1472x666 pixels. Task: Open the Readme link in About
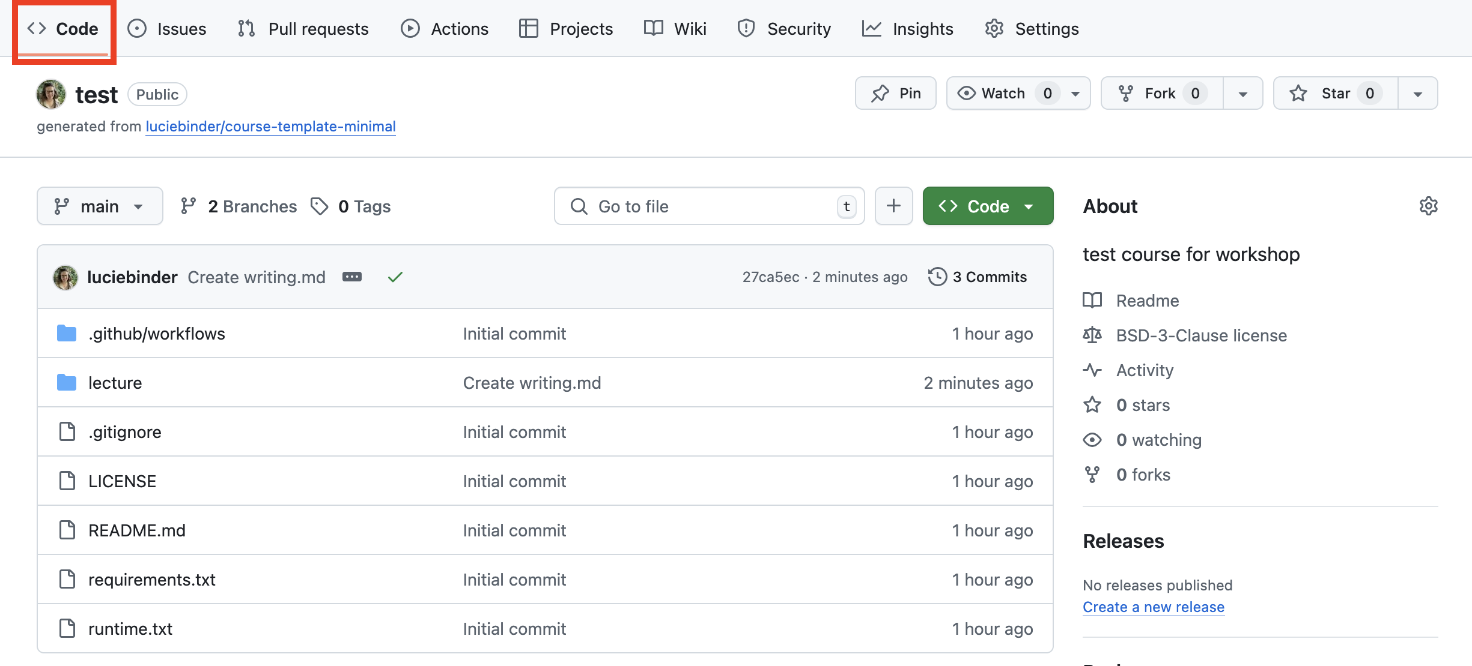1131,300
